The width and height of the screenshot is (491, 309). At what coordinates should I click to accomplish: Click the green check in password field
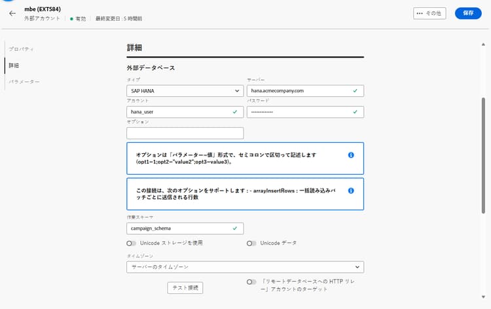(355, 112)
